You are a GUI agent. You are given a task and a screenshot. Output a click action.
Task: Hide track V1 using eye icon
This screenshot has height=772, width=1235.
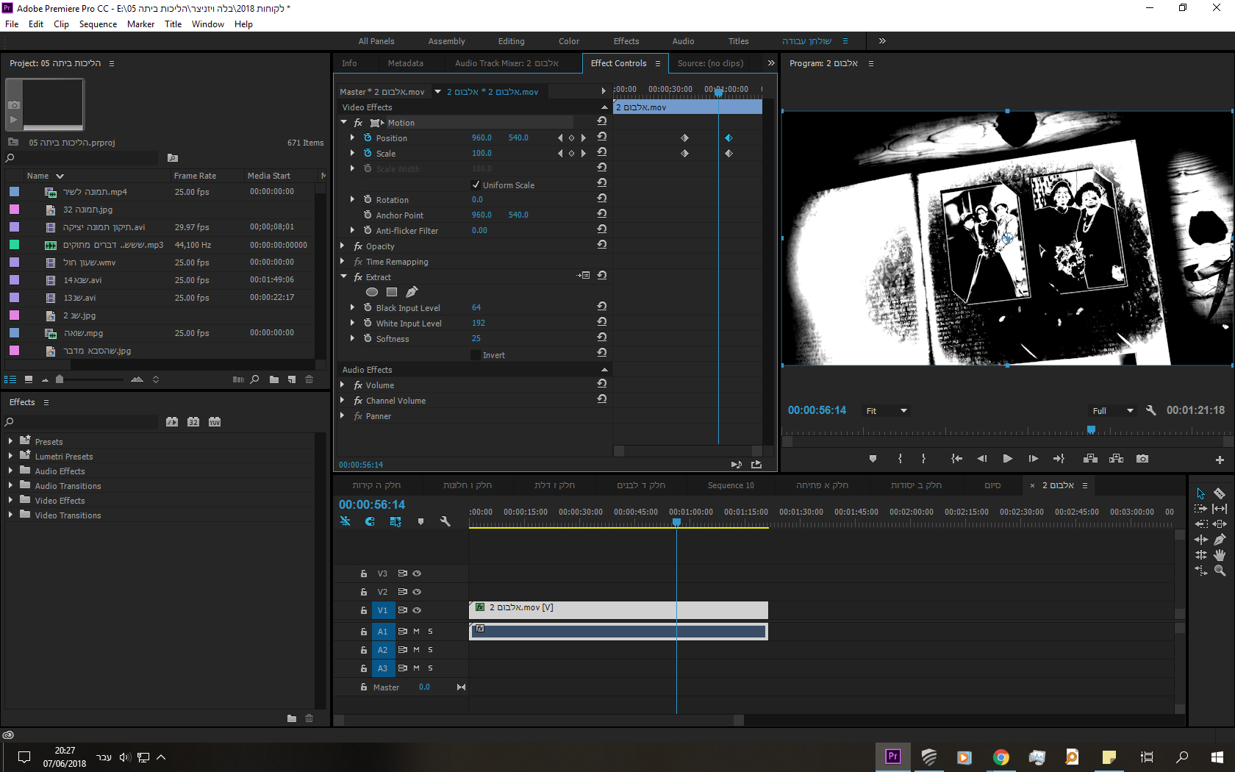pos(417,610)
